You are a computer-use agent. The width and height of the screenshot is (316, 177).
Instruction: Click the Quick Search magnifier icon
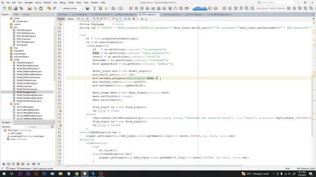[x=259, y=2]
